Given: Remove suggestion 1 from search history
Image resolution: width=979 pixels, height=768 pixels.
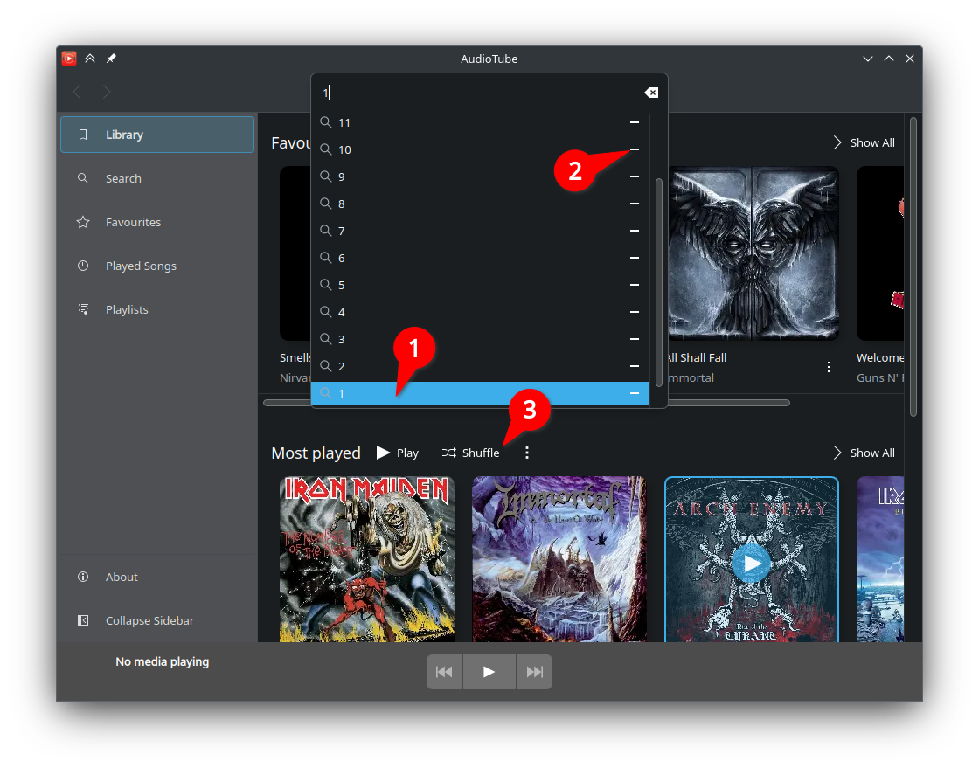Looking at the screenshot, I should click(635, 393).
